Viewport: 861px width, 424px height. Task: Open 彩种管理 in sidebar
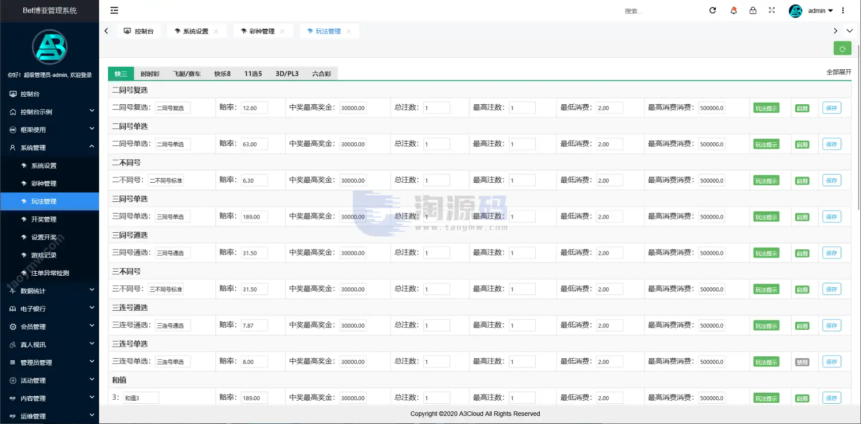50,183
